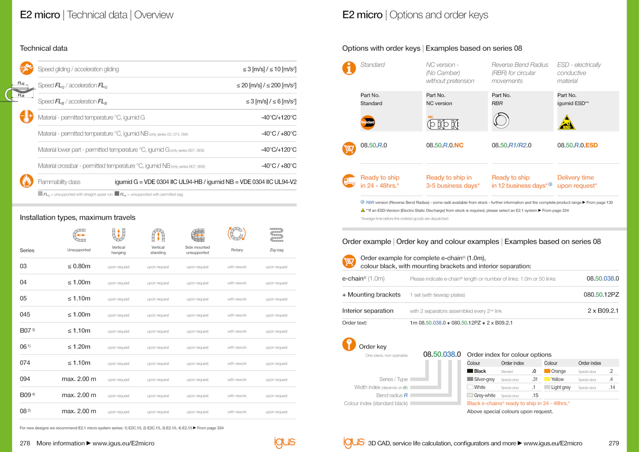The width and height of the screenshot is (639, 452).
Task: Click the Black colour swatch
Action: click(x=470, y=371)
